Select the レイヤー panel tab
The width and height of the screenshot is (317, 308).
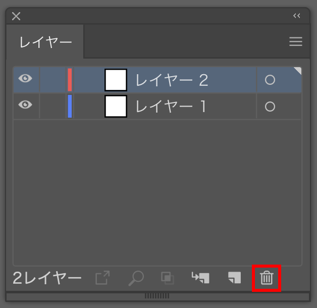click(x=45, y=42)
